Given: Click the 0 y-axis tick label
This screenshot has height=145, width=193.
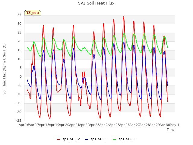Looking at the screenshot, I should 21,76.
